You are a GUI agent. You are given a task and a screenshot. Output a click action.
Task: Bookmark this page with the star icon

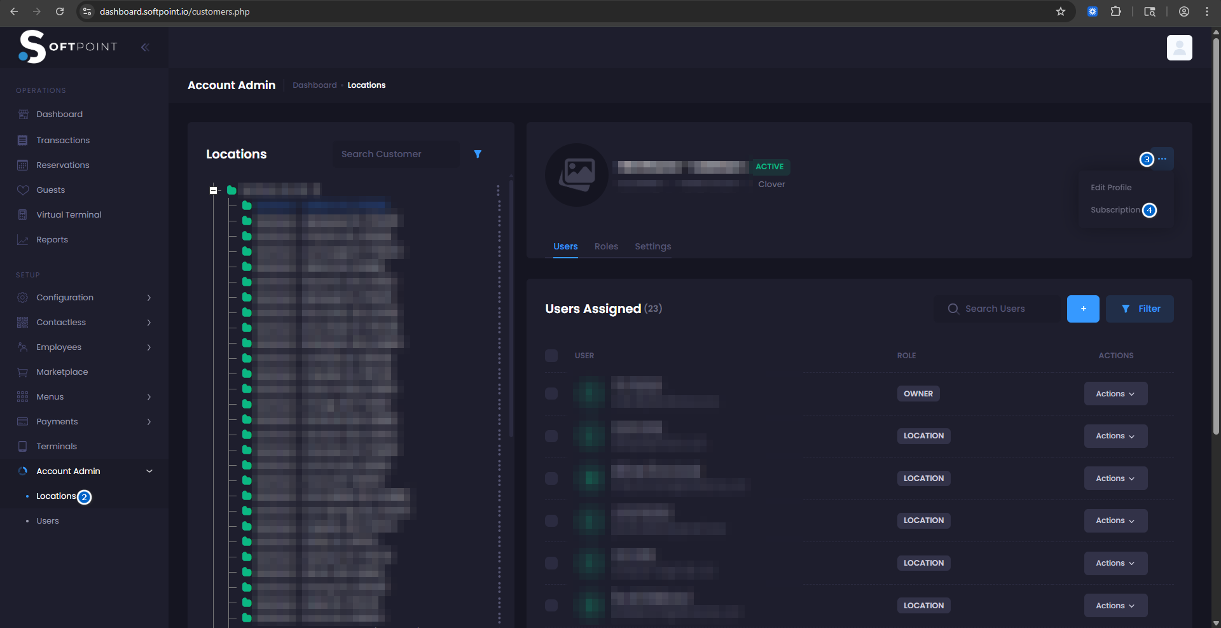click(1061, 11)
